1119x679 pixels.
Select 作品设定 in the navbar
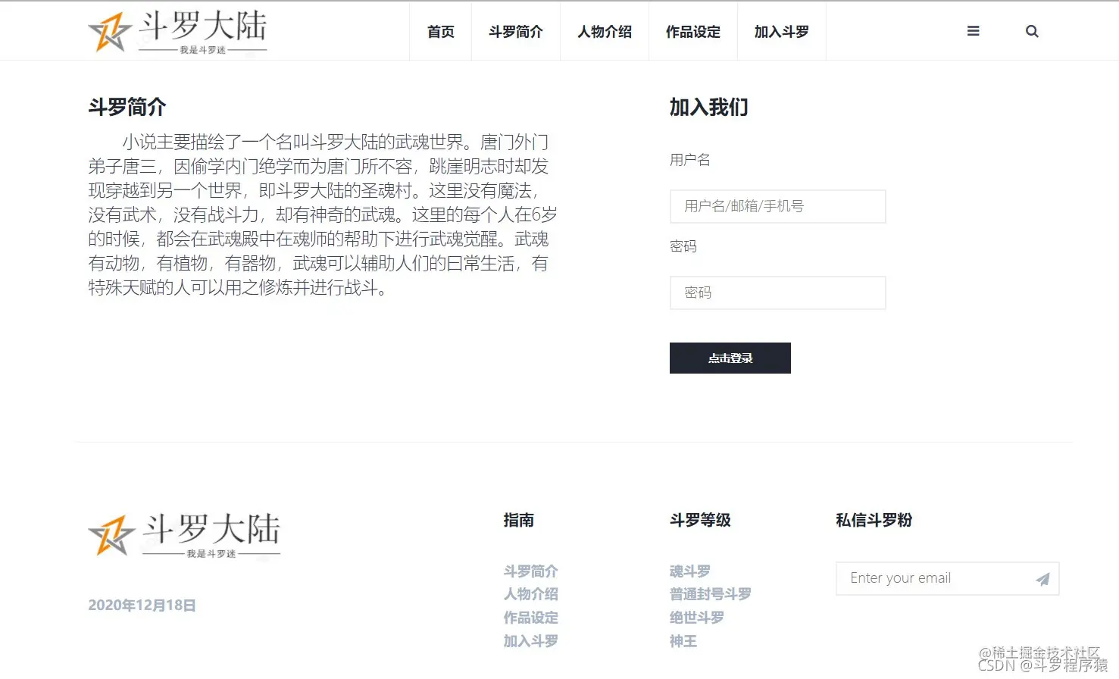tap(692, 31)
